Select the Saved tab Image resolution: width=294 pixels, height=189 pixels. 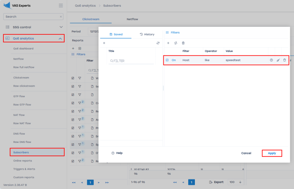(x=115, y=34)
